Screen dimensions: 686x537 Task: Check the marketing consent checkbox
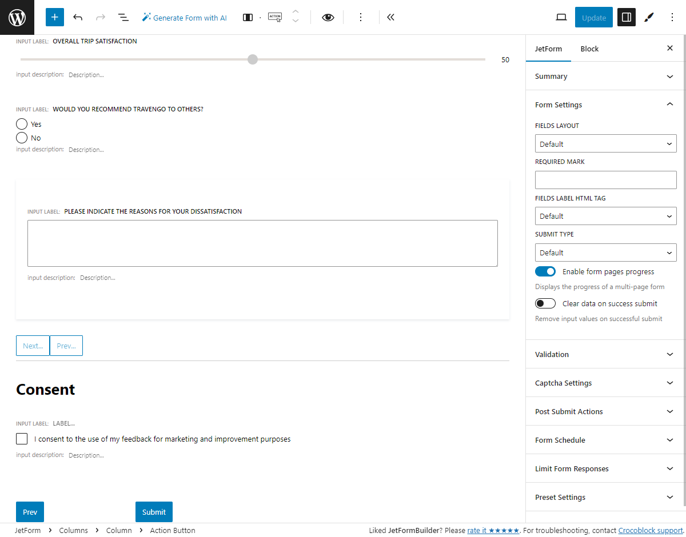[x=22, y=439]
